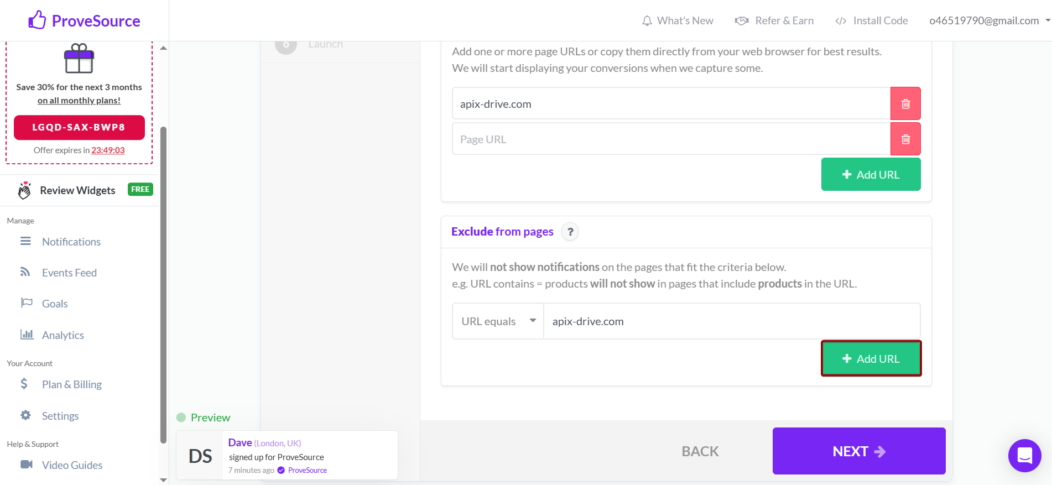Click the Goals flag icon
1052x485 pixels.
point(27,303)
